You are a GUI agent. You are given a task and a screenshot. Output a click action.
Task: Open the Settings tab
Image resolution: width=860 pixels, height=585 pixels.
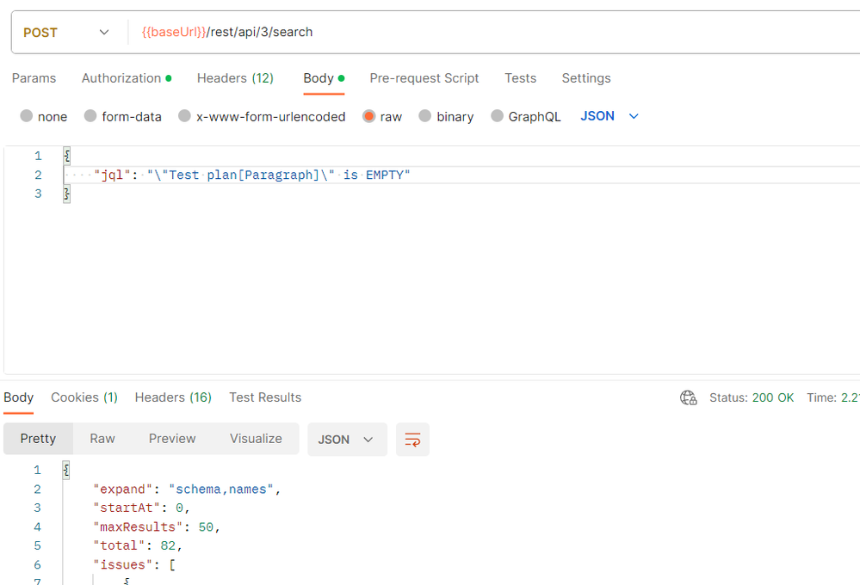pos(585,78)
